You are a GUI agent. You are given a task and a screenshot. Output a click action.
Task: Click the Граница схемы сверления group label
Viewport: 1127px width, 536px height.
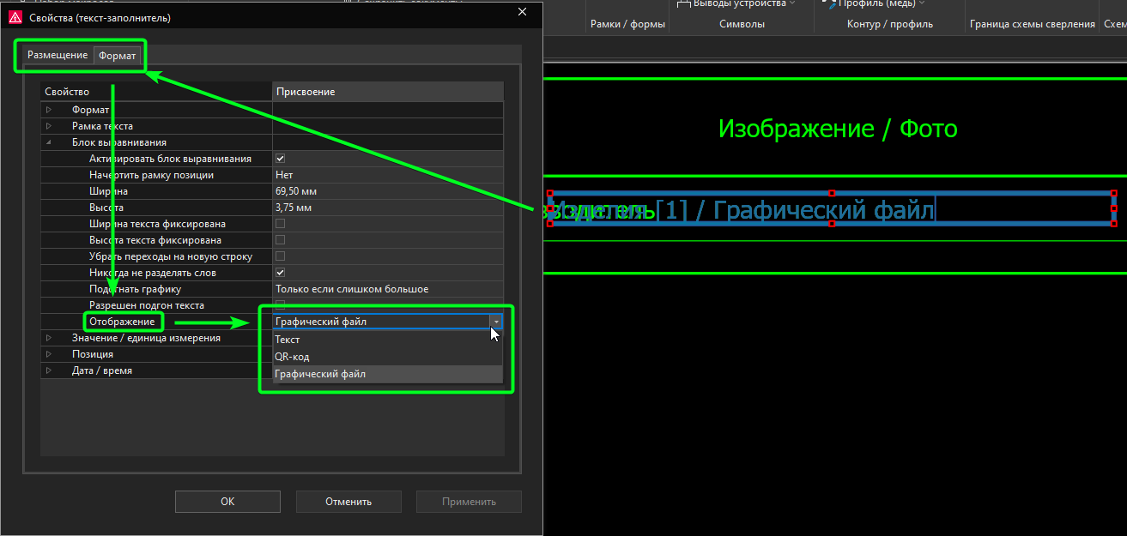(1033, 24)
